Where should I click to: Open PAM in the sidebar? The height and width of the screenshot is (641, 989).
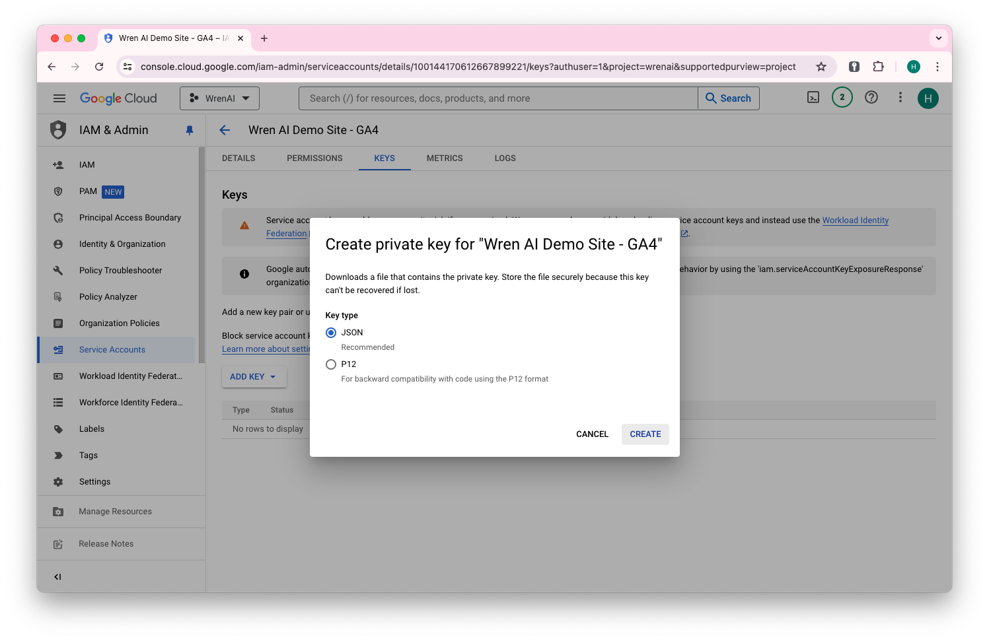pyautogui.click(x=118, y=191)
